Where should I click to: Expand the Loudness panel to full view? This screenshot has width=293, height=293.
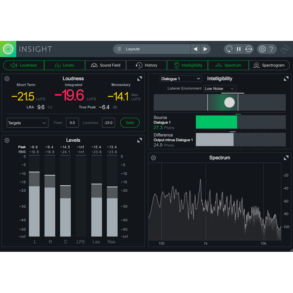coord(140,78)
